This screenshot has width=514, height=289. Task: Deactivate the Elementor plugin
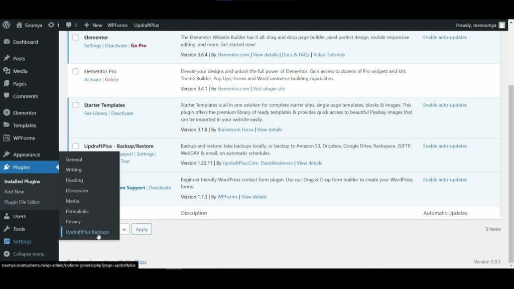point(116,46)
